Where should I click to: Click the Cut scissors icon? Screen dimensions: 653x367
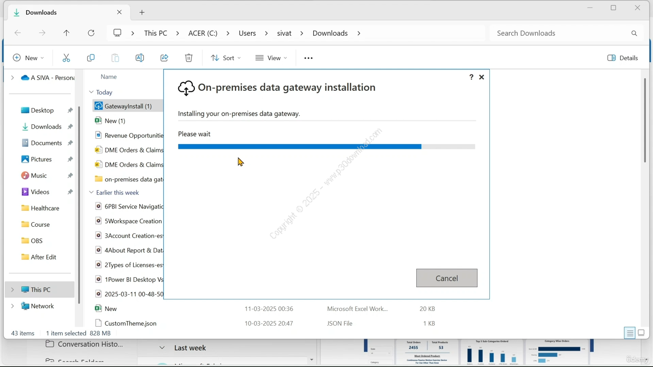click(x=66, y=58)
